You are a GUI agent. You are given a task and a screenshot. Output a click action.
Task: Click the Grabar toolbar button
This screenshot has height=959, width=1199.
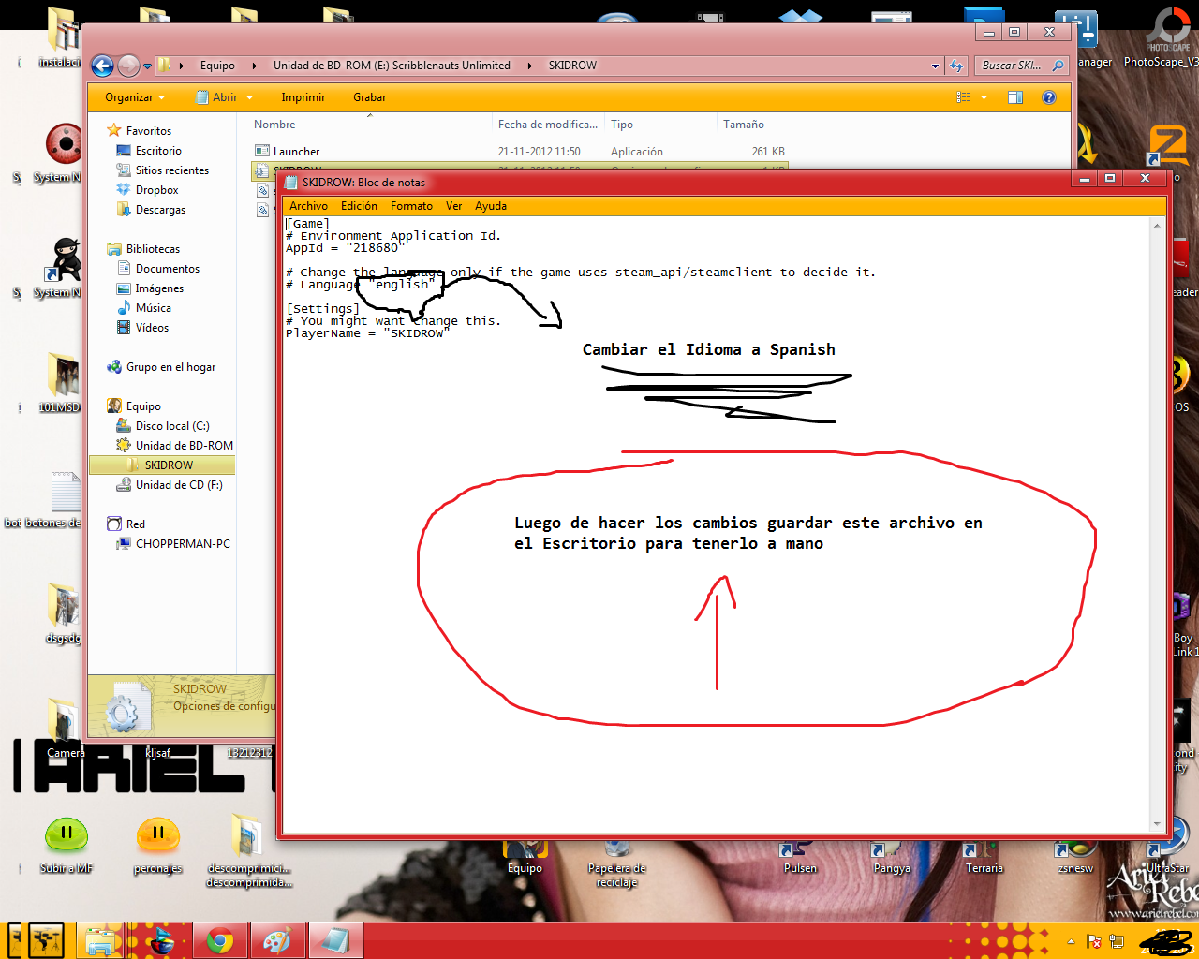[369, 97]
